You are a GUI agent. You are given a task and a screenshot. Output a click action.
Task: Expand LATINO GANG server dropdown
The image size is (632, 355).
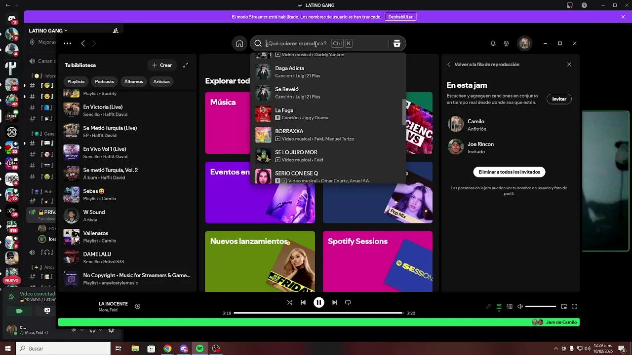point(48,31)
